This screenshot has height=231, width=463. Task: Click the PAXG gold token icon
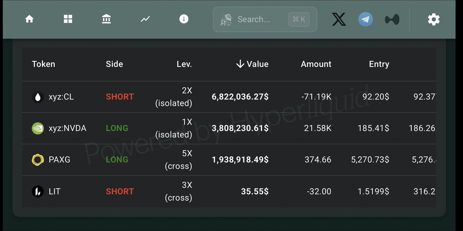pyautogui.click(x=38, y=160)
